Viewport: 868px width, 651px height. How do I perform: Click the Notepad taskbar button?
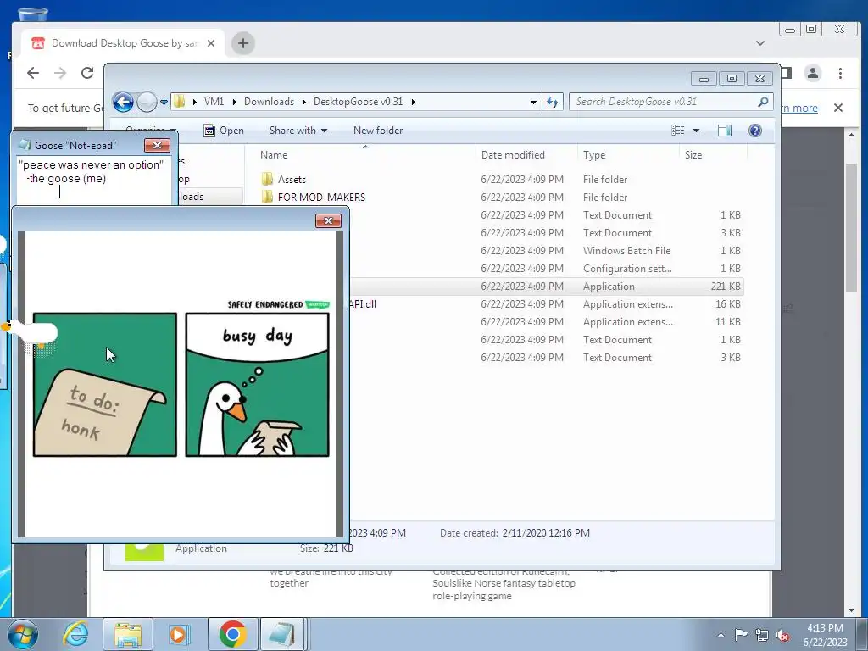click(x=282, y=634)
